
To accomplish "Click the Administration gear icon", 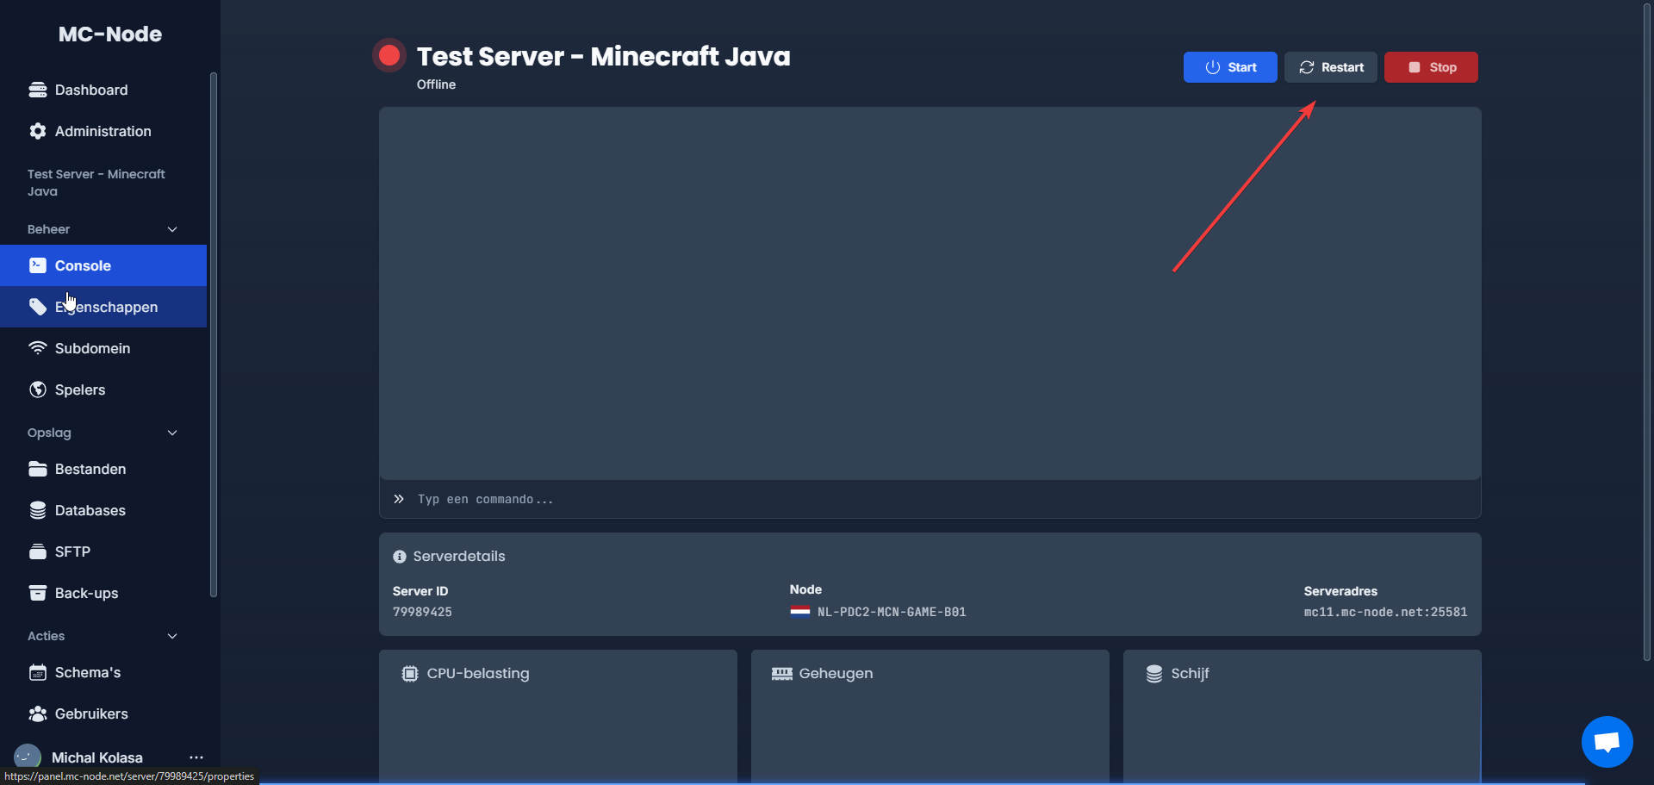I will click(x=37, y=131).
